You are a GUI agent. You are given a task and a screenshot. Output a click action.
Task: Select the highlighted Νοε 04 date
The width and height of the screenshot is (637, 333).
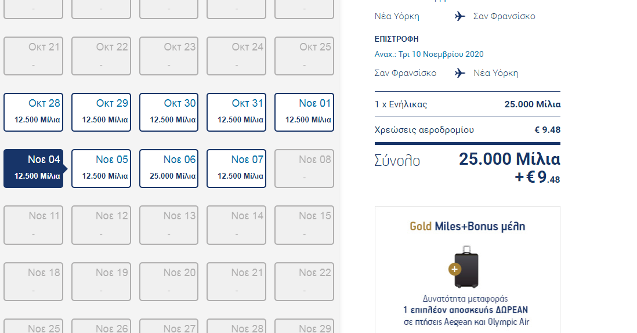click(33, 168)
